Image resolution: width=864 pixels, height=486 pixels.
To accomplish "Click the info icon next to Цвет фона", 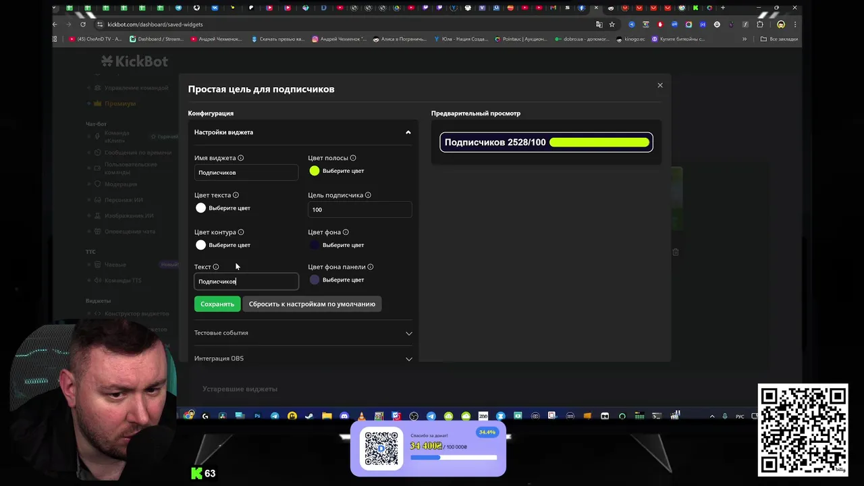I will (x=346, y=232).
